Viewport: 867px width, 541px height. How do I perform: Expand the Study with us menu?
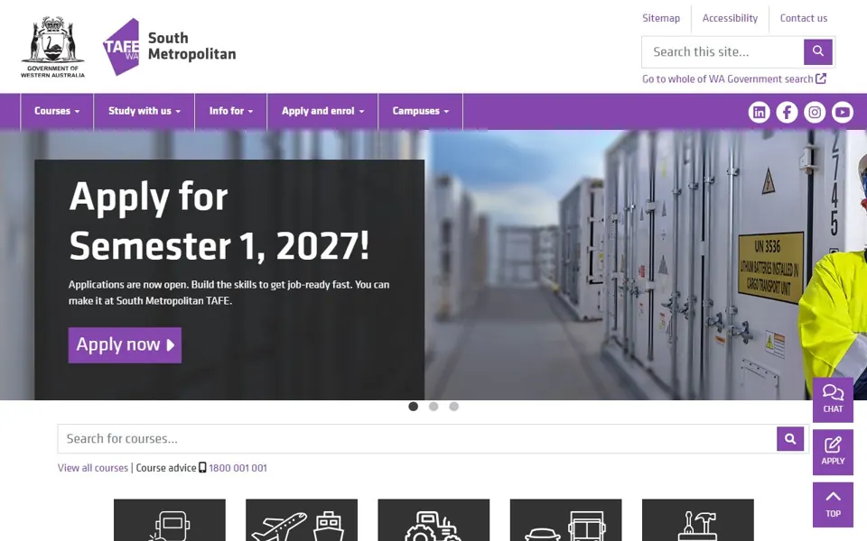click(144, 111)
